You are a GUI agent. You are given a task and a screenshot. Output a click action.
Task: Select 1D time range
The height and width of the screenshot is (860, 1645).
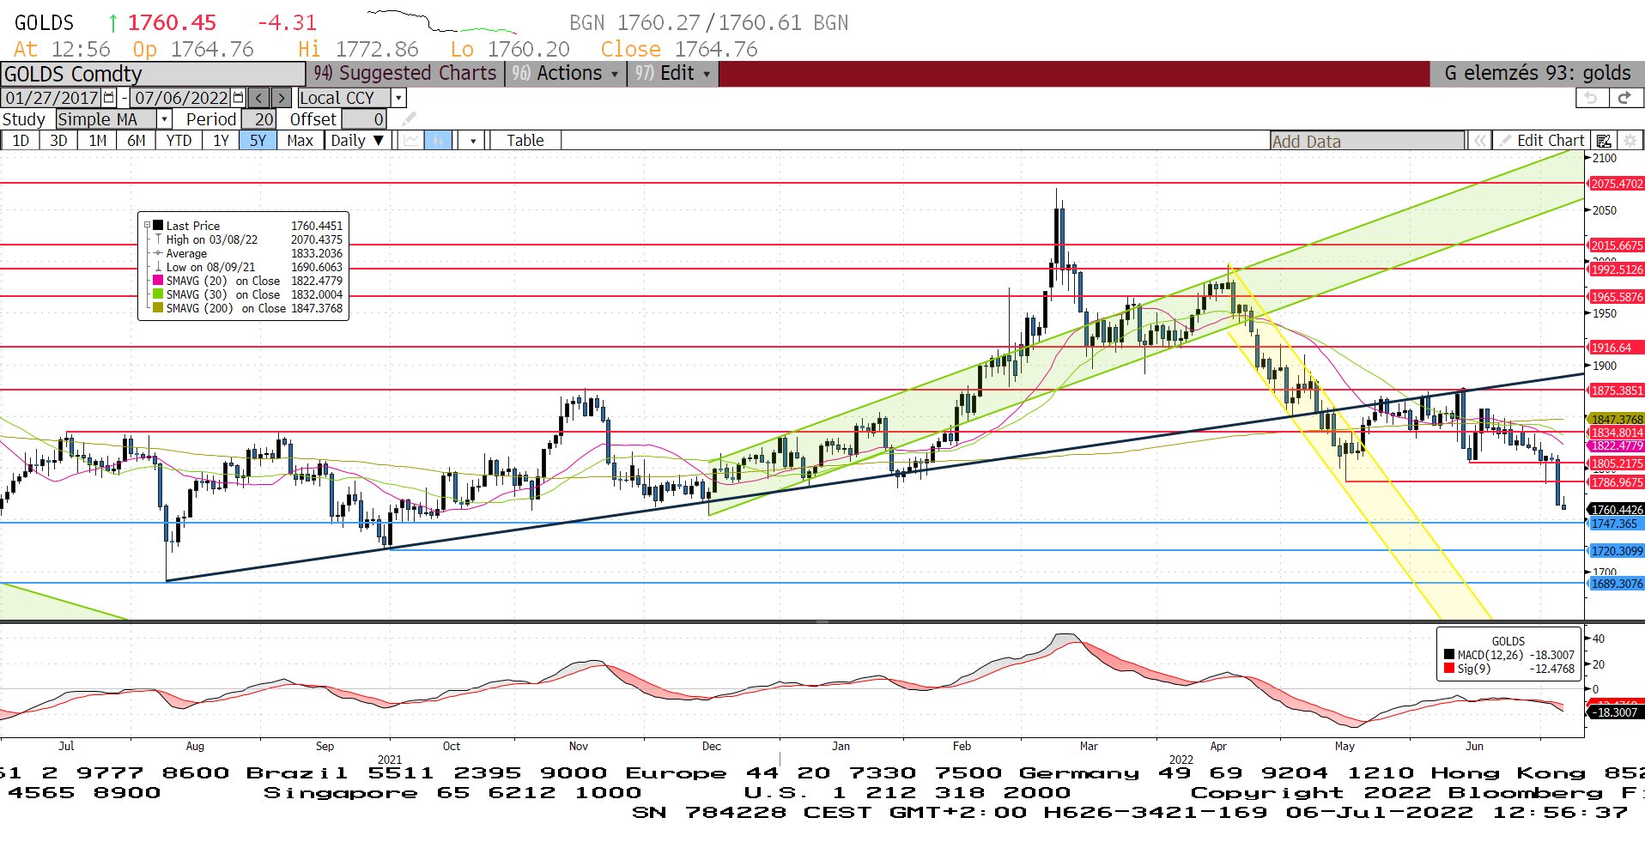[20, 141]
